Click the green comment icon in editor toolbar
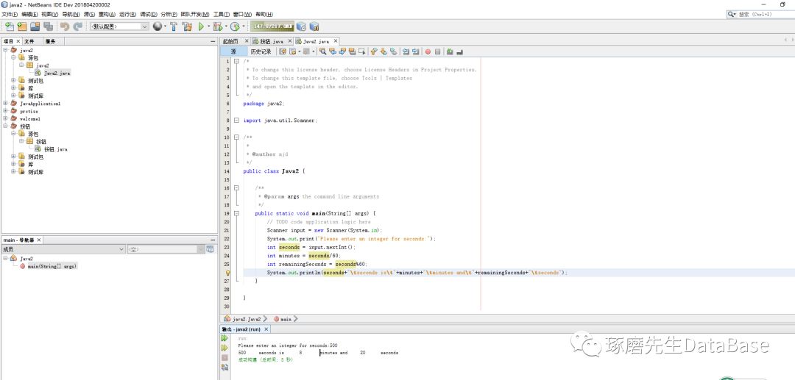The image size is (795, 380). [x=450, y=51]
